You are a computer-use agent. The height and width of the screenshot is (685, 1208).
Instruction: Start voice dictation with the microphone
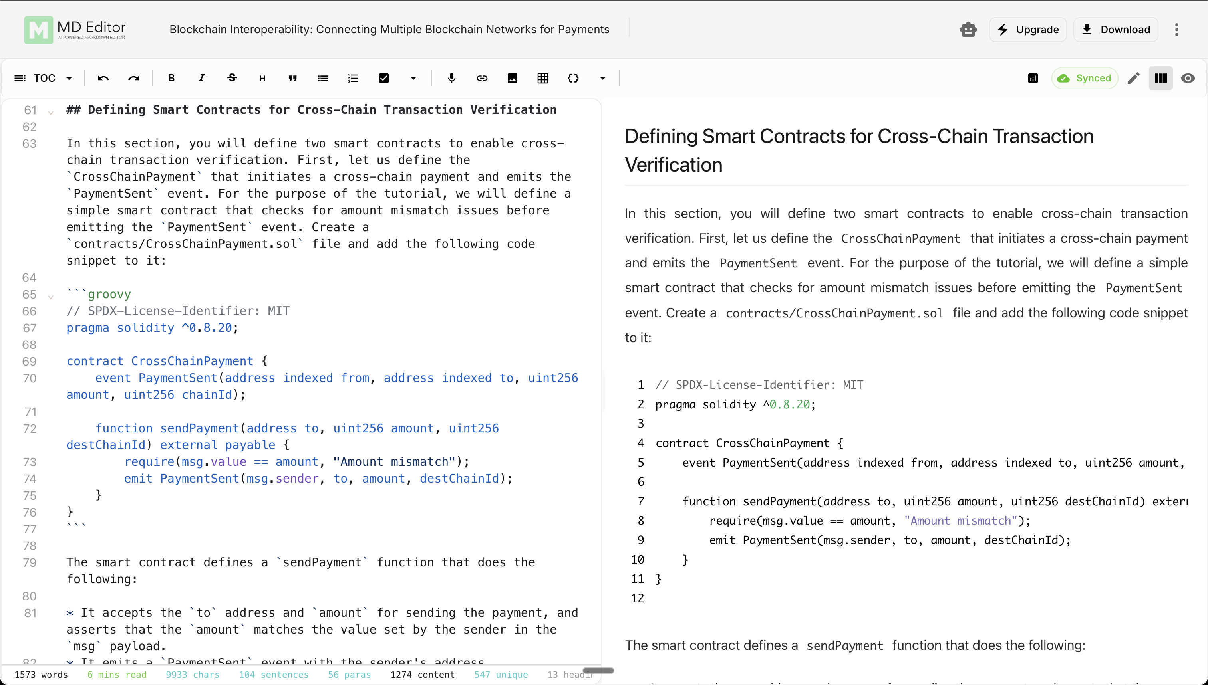pos(451,78)
